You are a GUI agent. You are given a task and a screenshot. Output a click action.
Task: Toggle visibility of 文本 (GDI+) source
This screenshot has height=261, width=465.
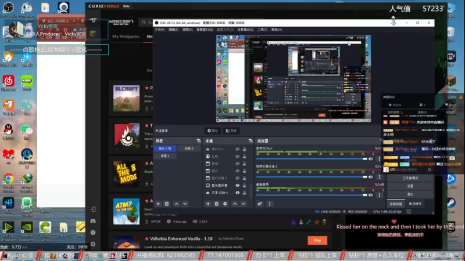(x=238, y=193)
